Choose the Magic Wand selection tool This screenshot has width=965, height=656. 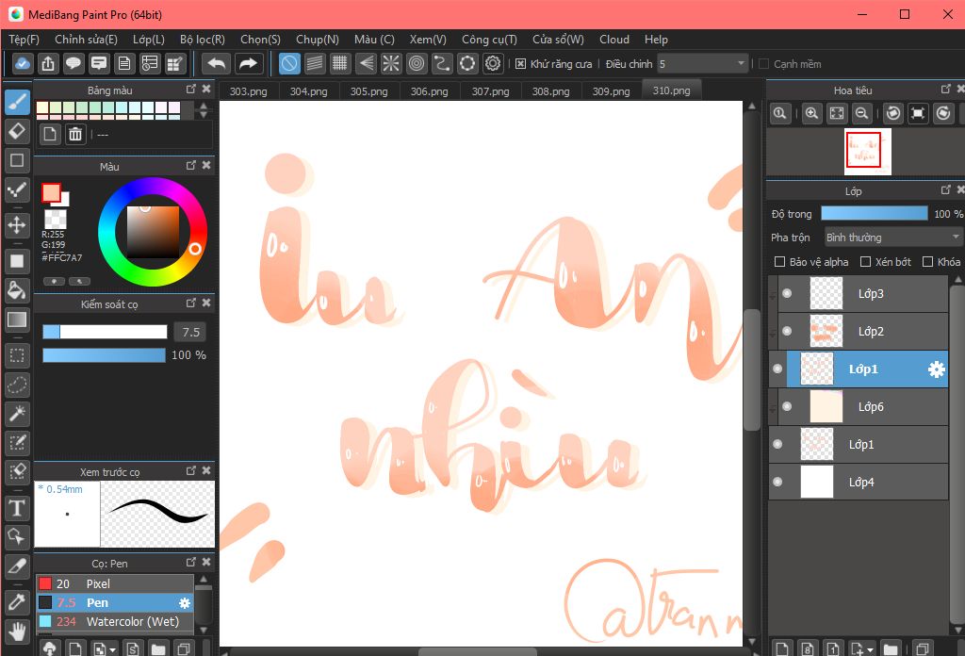tap(16, 414)
